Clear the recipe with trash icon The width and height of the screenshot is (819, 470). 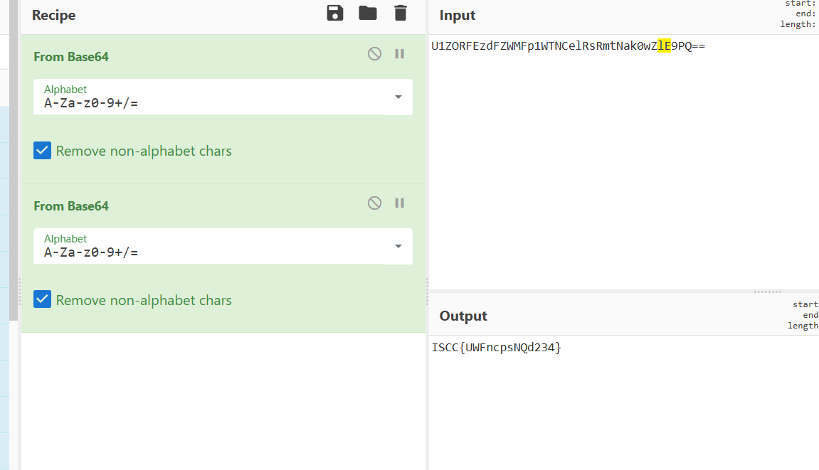point(400,13)
